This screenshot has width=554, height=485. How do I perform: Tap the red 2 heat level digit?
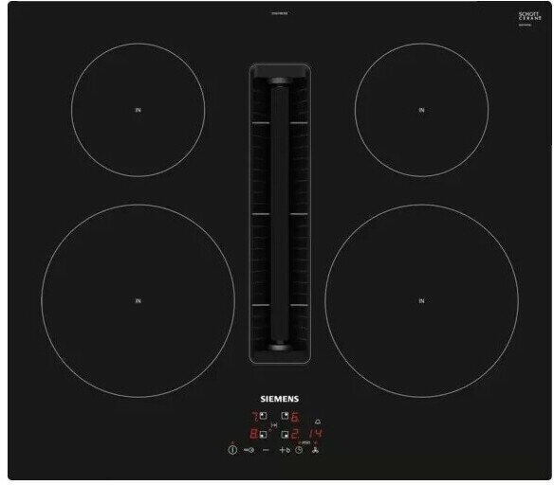pyautogui.click(x=295, y=434)
